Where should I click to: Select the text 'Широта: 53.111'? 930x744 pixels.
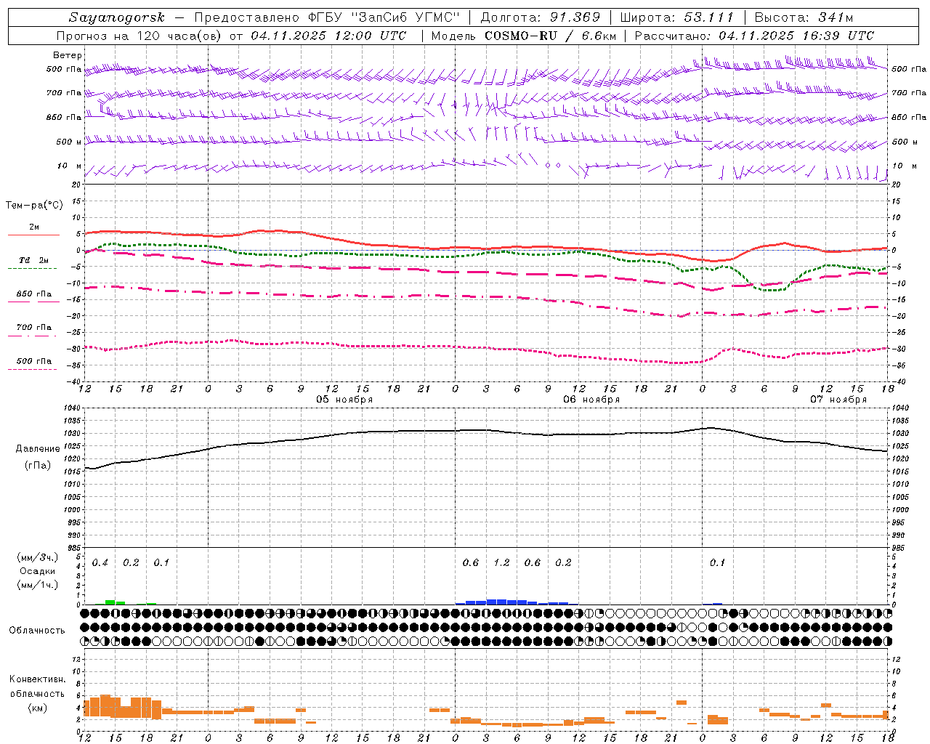pyautogui.click(x=676, y=17)
